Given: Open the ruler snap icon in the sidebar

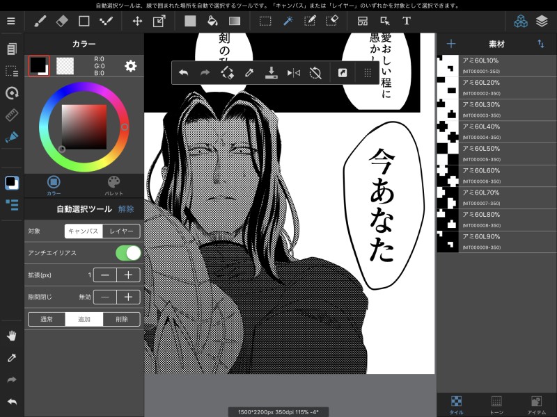Looking at the screenshot, I should (x=12, y=115).
